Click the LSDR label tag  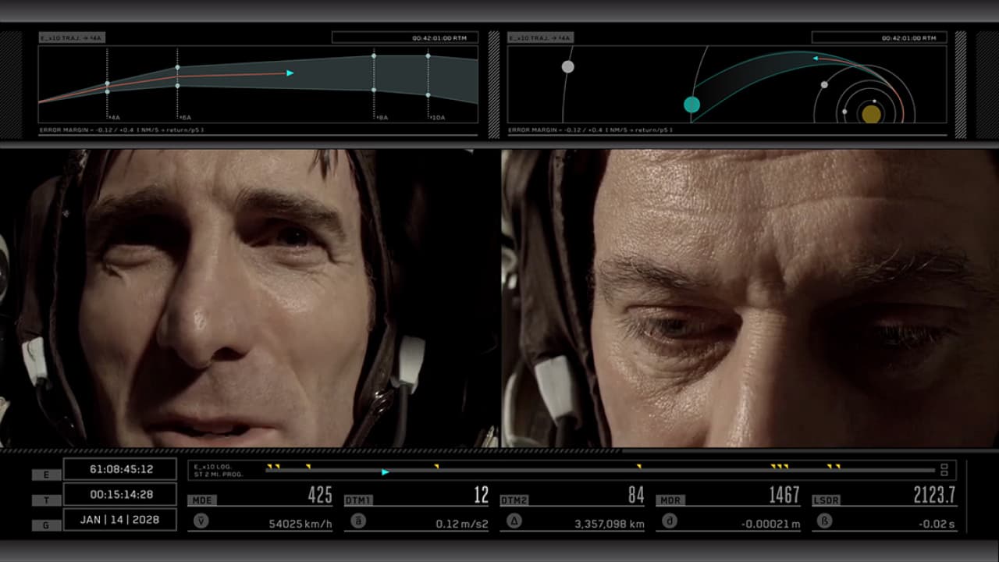pos(827,500)
